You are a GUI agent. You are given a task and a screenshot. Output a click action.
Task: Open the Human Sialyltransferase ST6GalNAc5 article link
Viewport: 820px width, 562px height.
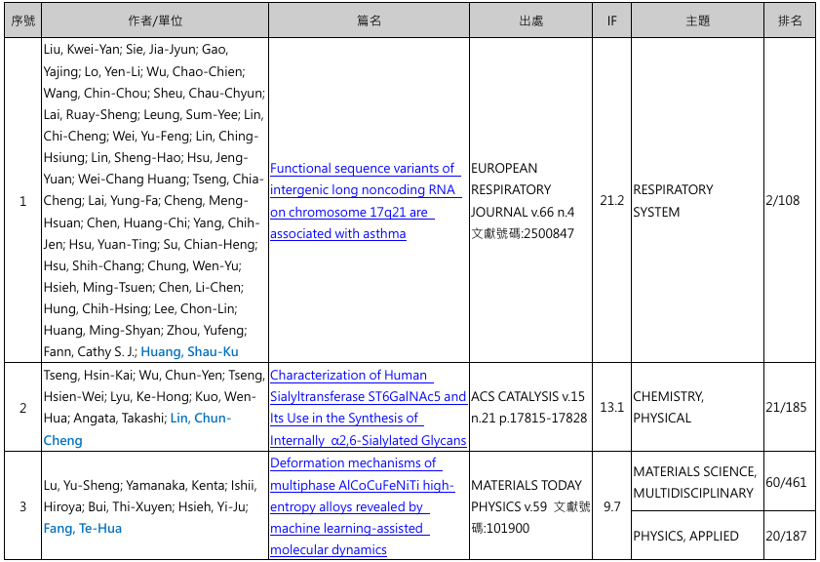(368, 407)
